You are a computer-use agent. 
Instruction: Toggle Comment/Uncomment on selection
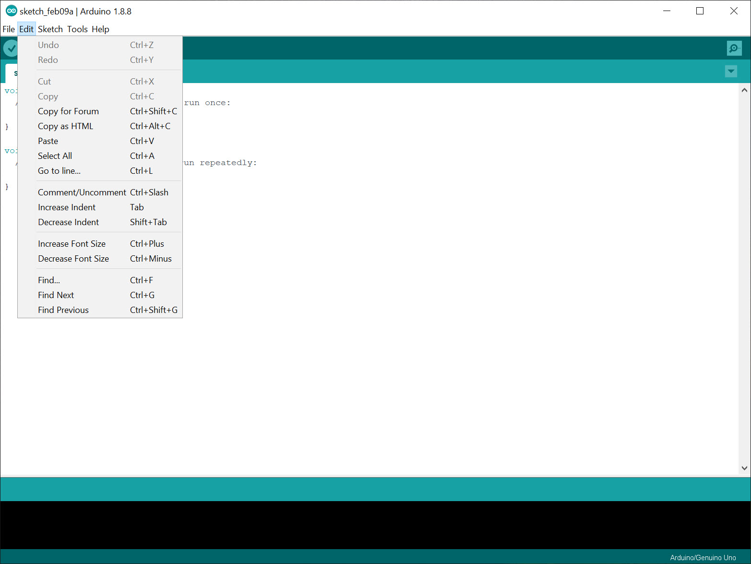tap(82, 192)
